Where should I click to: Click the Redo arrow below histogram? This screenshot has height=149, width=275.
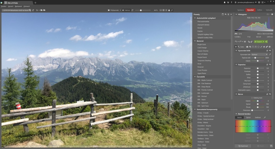click(x=240, y=42)
